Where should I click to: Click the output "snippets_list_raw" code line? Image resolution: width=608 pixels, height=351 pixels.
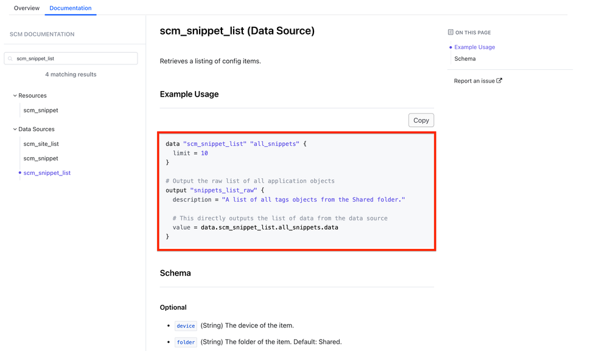pyautogui.click(x=215, y=191)
